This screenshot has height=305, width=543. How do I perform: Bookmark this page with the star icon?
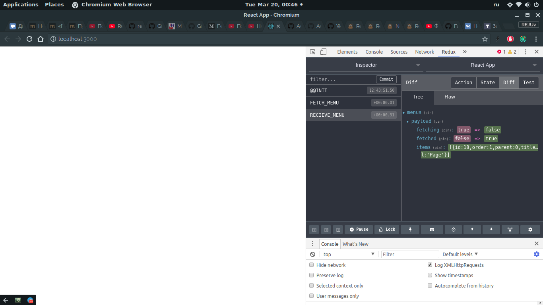[485, 39]
